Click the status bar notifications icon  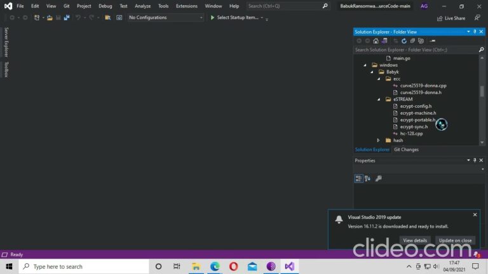[x=477, y=254]
